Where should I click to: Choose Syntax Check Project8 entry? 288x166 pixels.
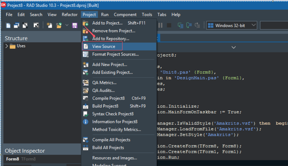(119, 114)
